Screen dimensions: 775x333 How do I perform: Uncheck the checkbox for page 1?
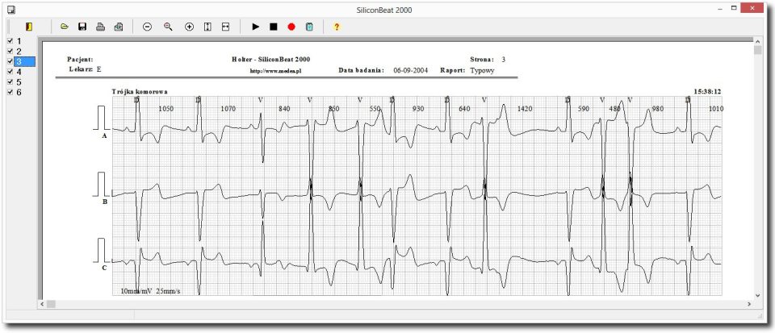click(10, 41)
